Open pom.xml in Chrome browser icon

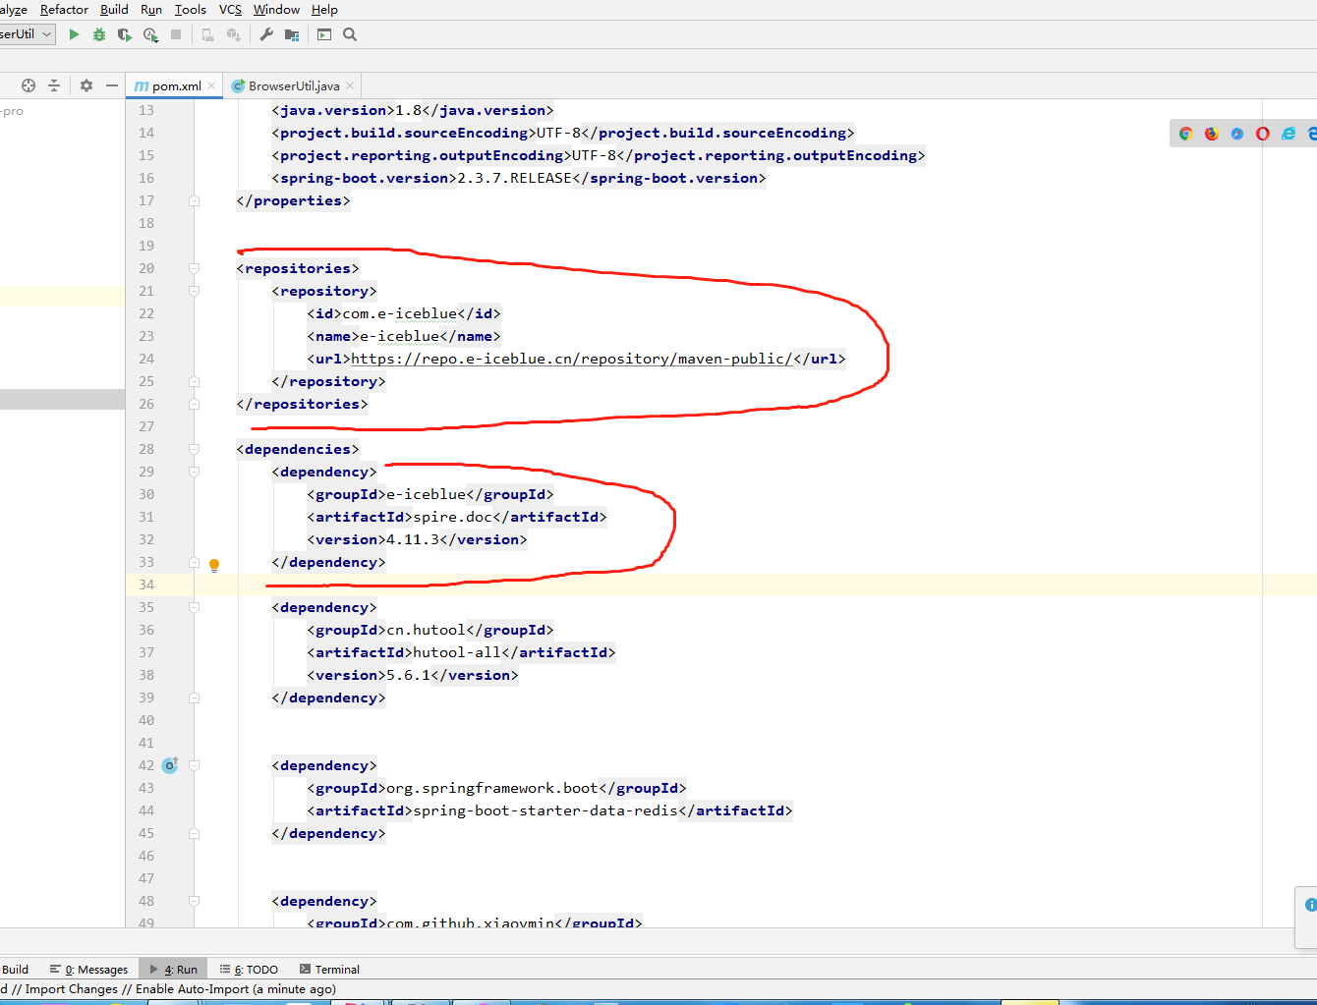(1186, 134)
